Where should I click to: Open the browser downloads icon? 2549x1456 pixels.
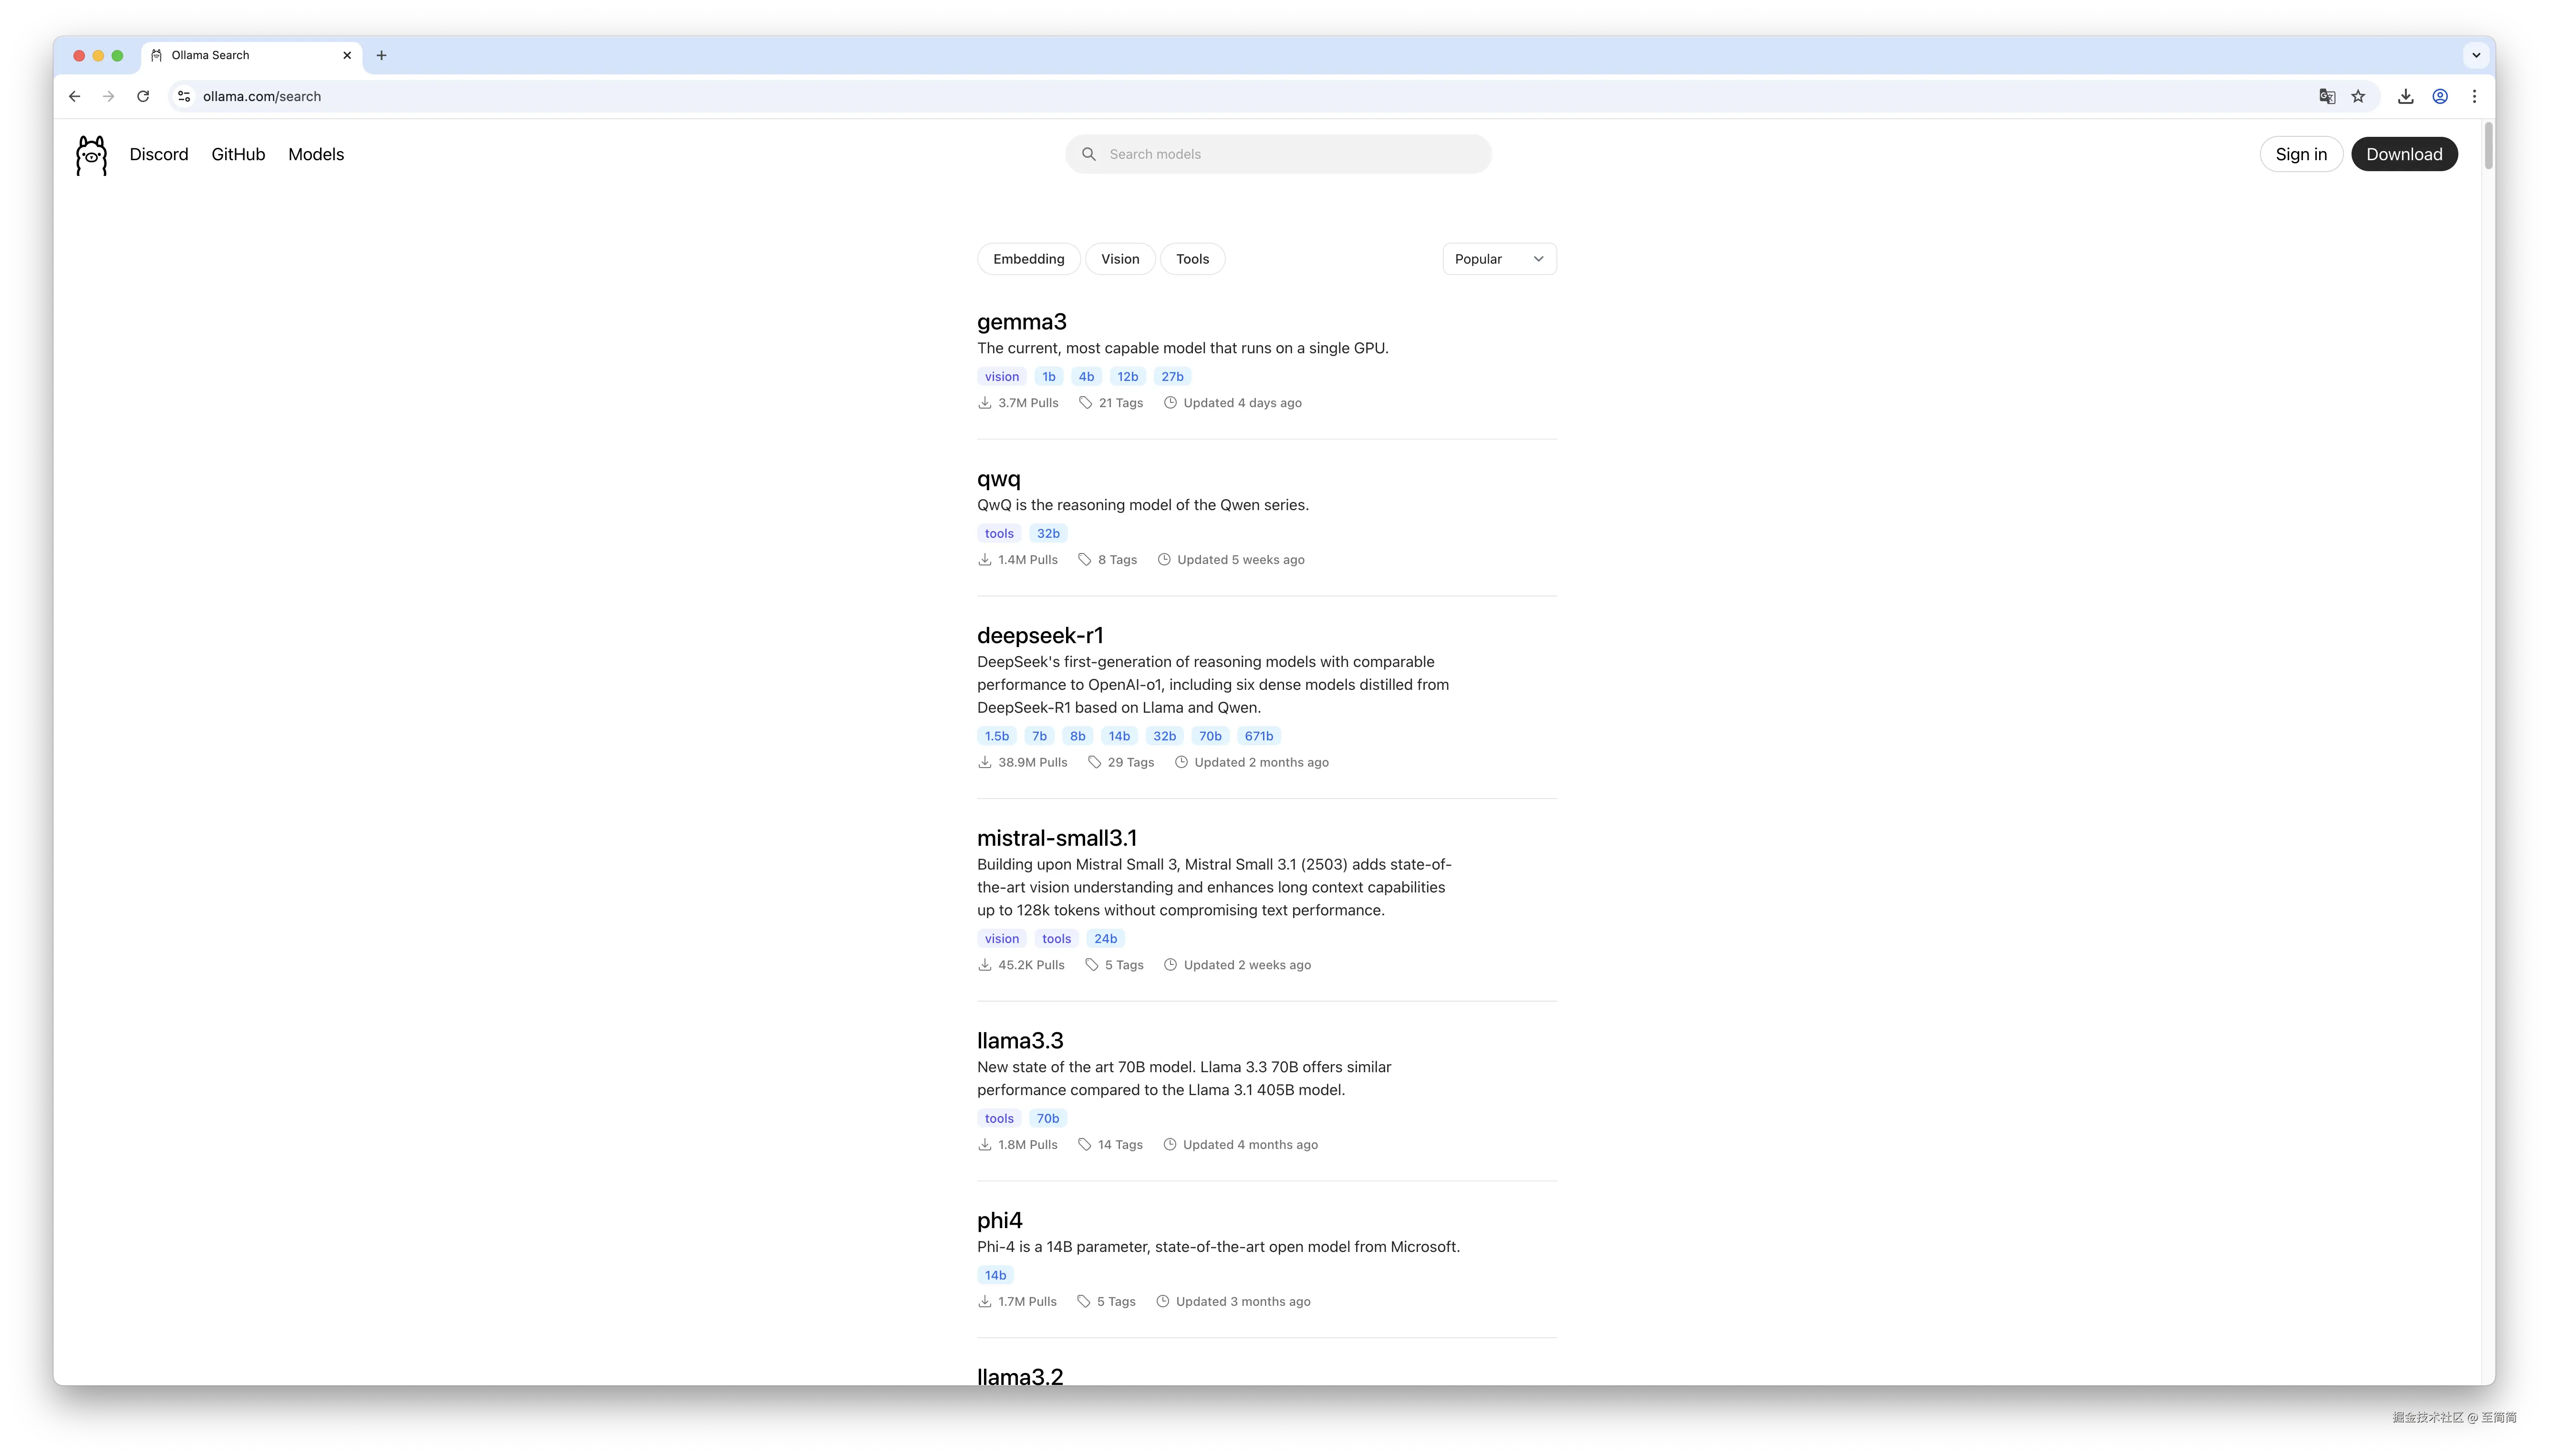(x=2405, y=96)
